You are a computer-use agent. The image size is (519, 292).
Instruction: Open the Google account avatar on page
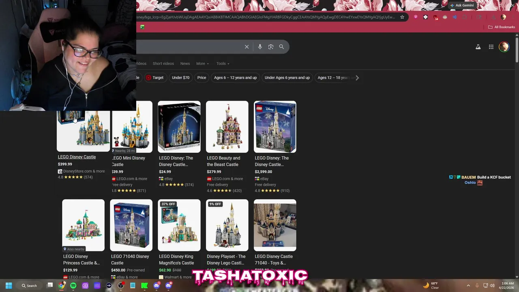pyautogui.click(x=504, y=47)
